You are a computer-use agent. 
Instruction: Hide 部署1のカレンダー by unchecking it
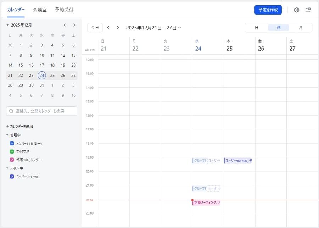pyautogui.click(x=12, y=160)
